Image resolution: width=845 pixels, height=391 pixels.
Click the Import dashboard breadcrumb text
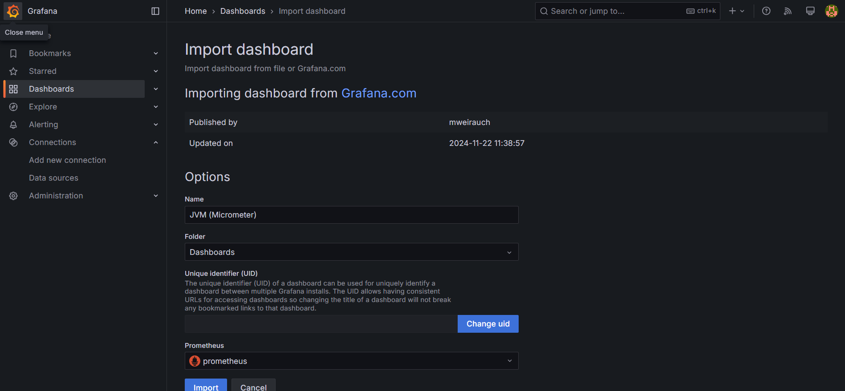pos(312,11)
